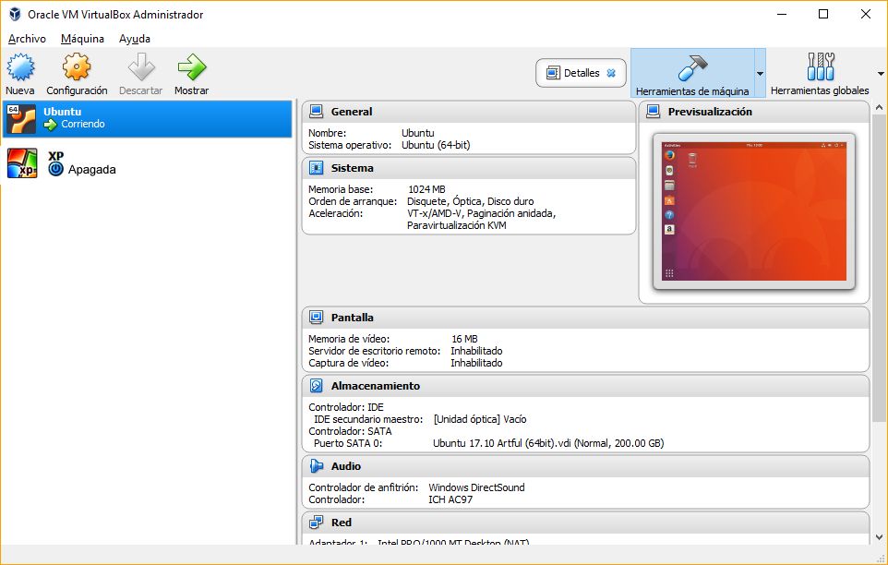Image resolution: width=888 pixels, height=565 pixels.
Task: Click the Red network icon
Action: pyautogui.click(x=316, y=523)
